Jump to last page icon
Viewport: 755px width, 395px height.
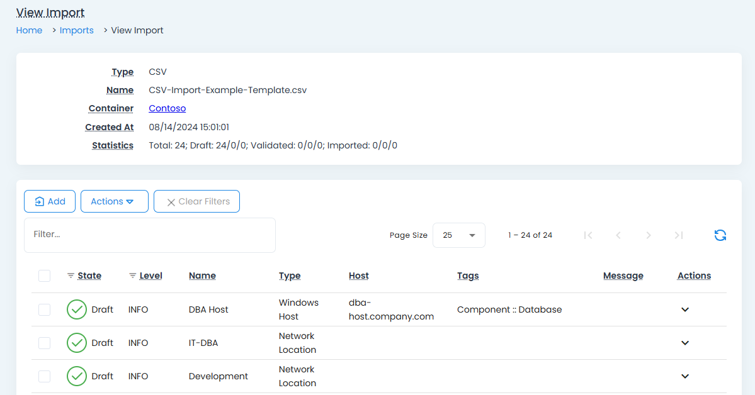click(678, 235)
